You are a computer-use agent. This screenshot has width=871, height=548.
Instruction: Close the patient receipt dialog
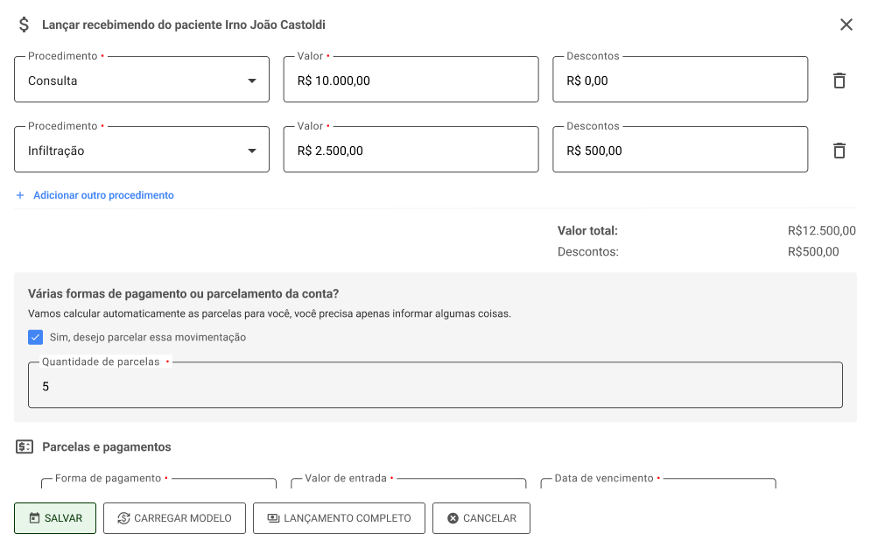tap(846, 25)
